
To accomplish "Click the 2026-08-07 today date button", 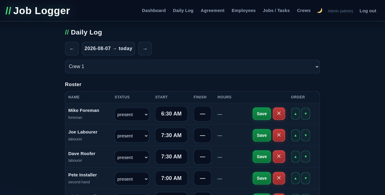I will 108,49.
